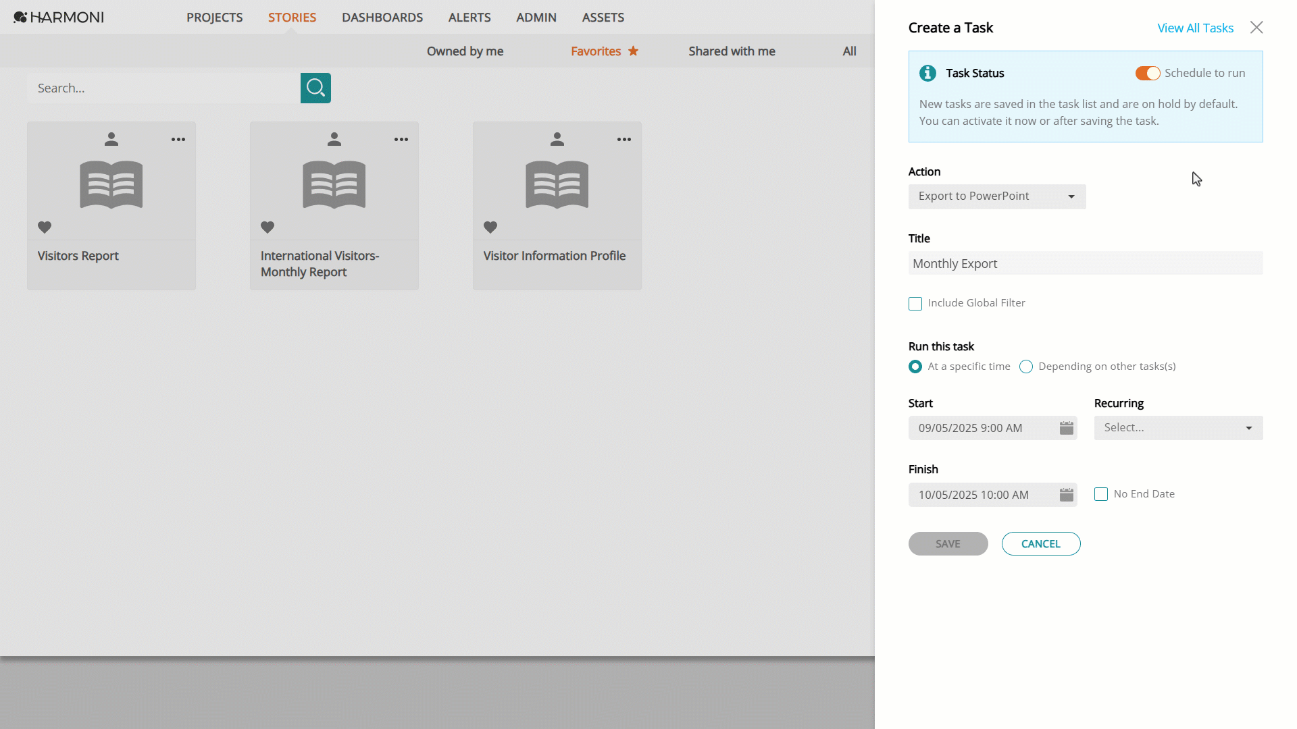Open the Alerts section
The width and height of the screenshot is (1297, 729).
click(469, 18)
